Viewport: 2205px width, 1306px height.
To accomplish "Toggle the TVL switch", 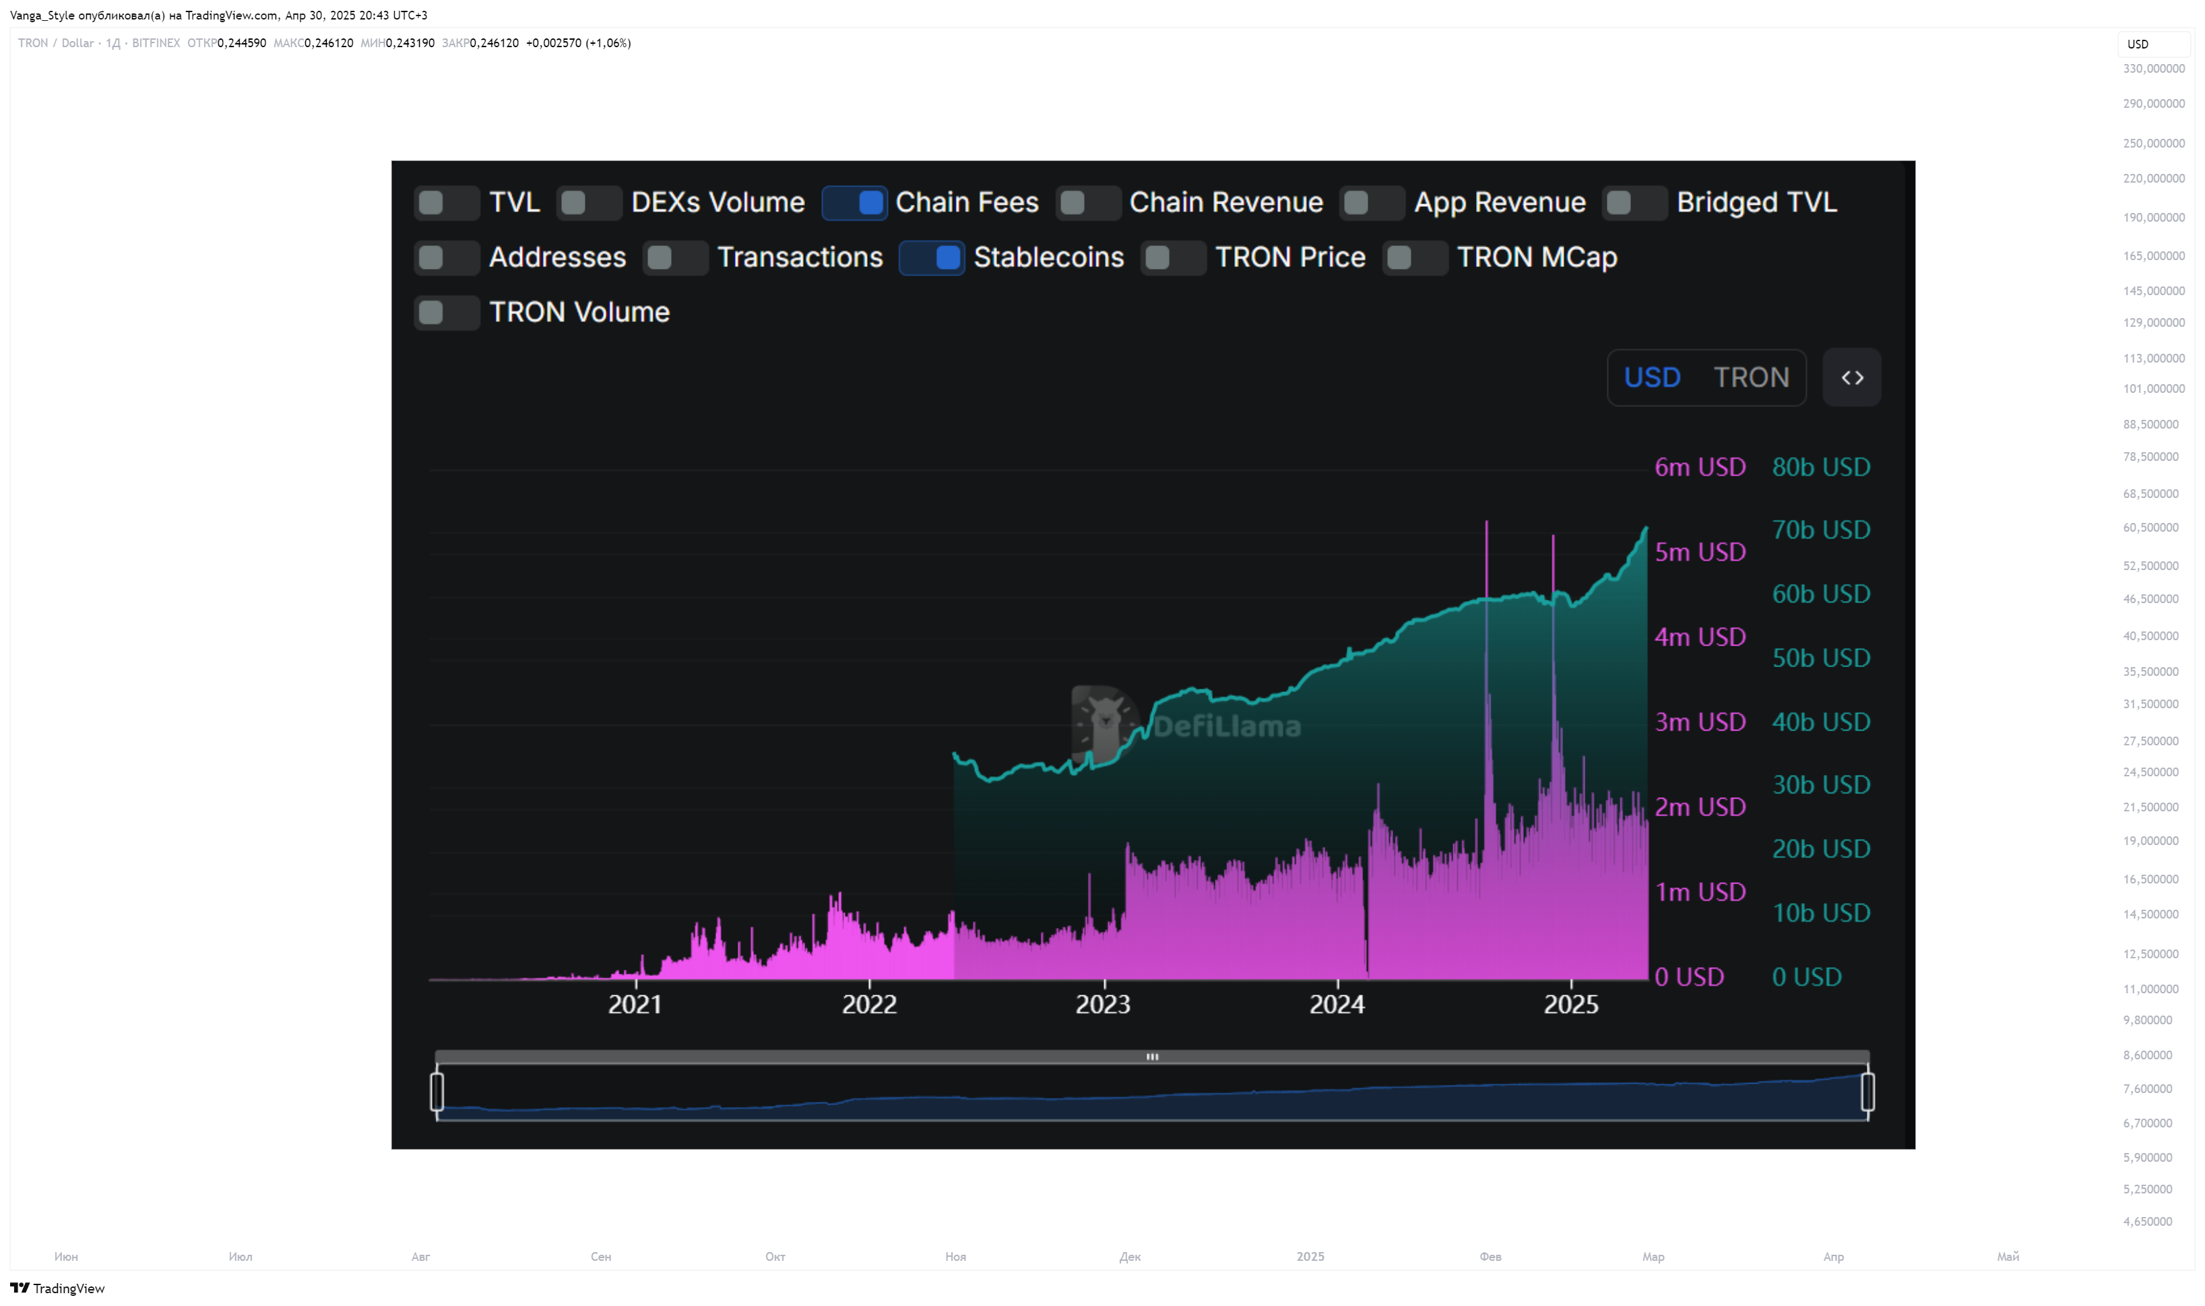I will click(447, 204).
